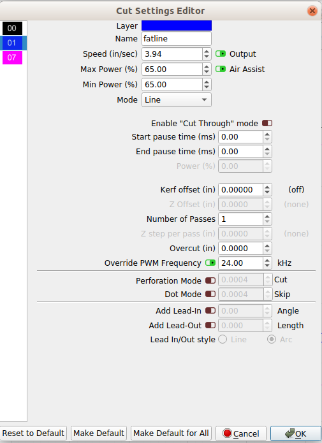
Task: Enable the Add Lead-In toggle
Action: coord(210,310)
